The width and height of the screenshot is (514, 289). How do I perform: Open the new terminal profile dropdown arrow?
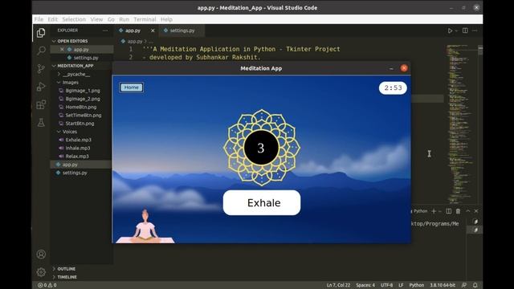[440, 211]
